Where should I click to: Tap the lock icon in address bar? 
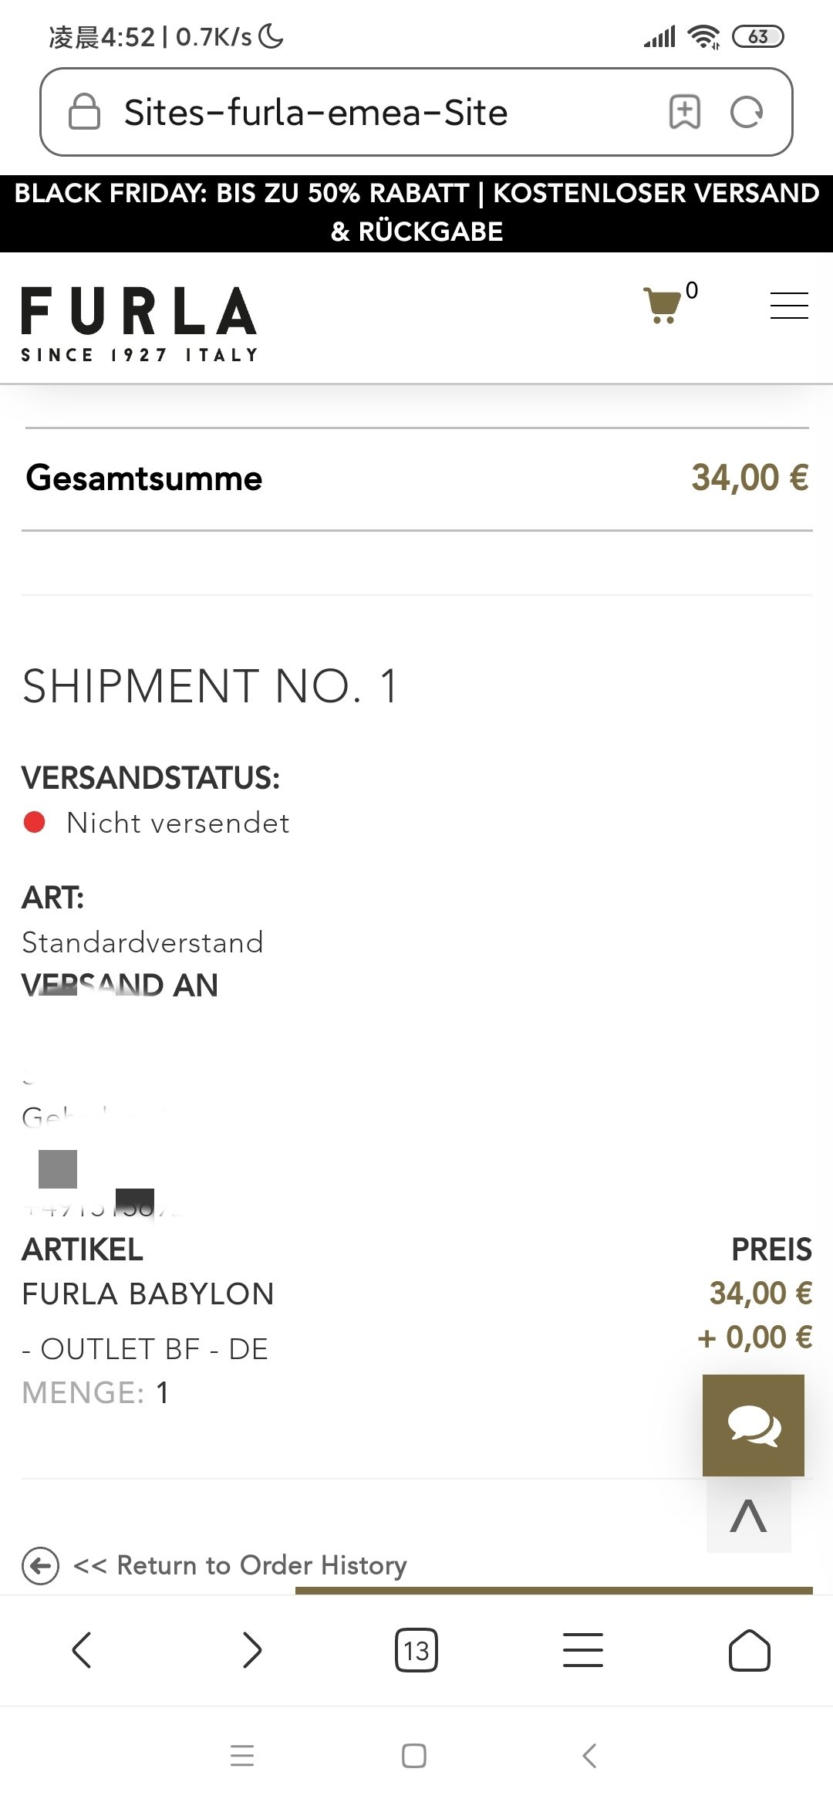click(85, 112)
